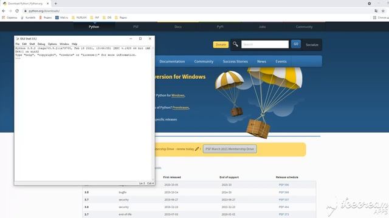Open the Success Stories menu
Viewport: 389px width, 218px height.
[x=235, y=61]
